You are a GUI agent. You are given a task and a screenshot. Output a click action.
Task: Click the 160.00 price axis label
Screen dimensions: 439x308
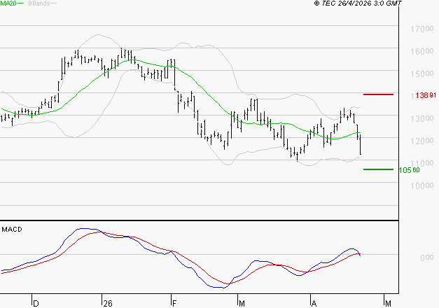tap(422, 51)
